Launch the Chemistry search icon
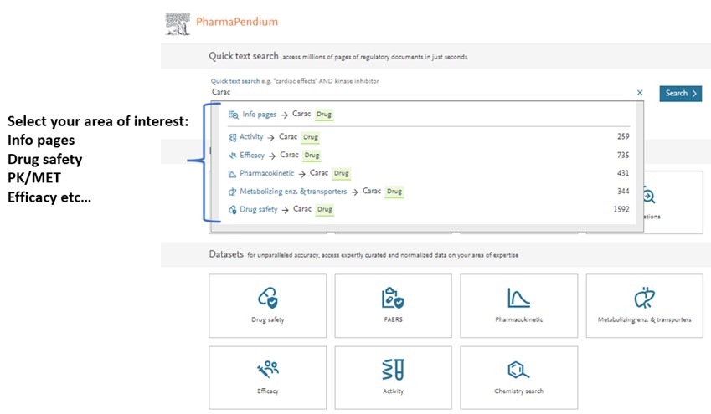Viewport: 711px width, 414px height. (518, 369)
